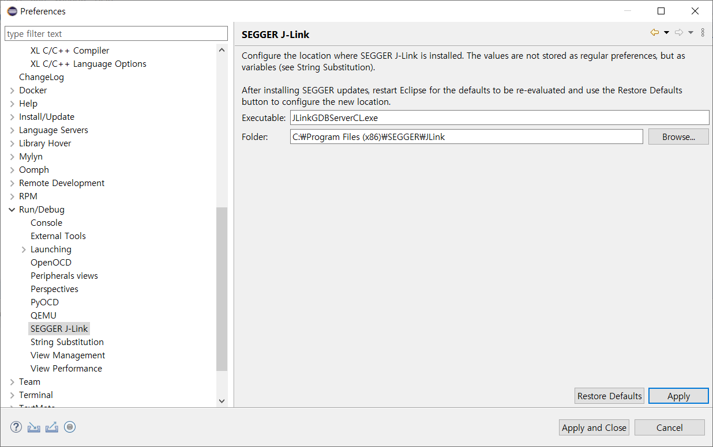Maximize the Preferences window
Screen dimensions: 713x447
pos(662,11)
